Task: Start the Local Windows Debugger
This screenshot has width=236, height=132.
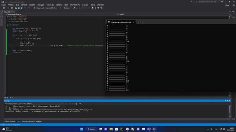Action: (46, 8)
